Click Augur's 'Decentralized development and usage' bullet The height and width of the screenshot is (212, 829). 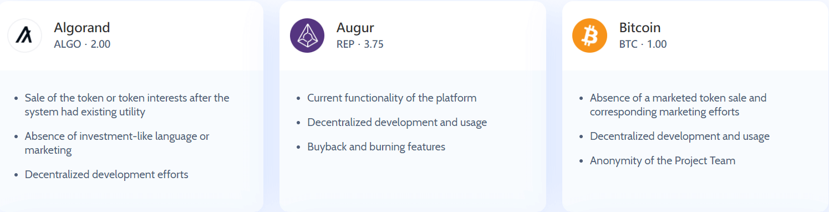(x=397, y=123)
